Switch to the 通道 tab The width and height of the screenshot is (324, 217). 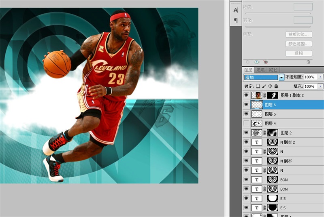260,70
